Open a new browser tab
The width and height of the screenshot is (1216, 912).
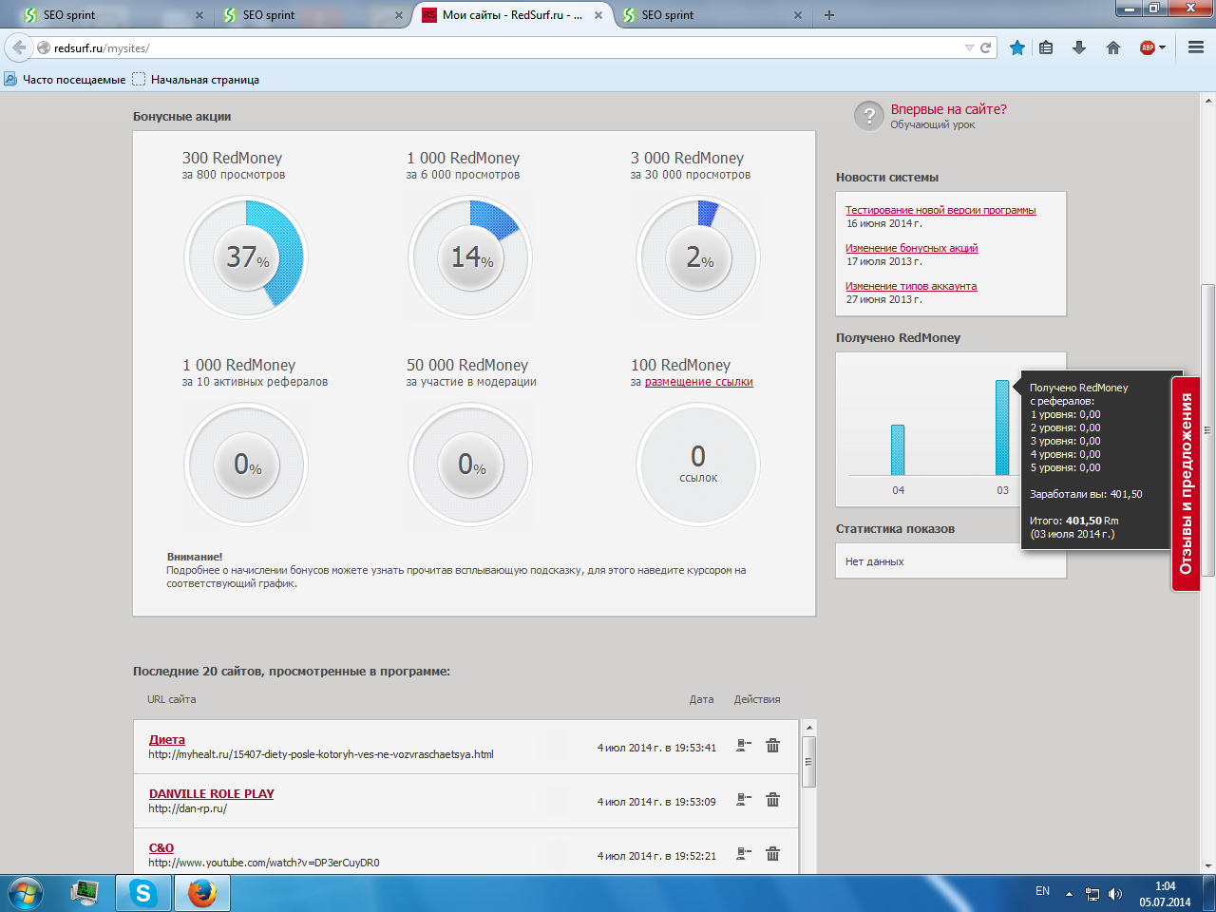(829, 15)
